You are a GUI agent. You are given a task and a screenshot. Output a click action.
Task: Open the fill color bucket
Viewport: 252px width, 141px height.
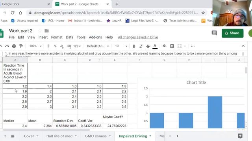pyautogui.click(x=165, y=46)
